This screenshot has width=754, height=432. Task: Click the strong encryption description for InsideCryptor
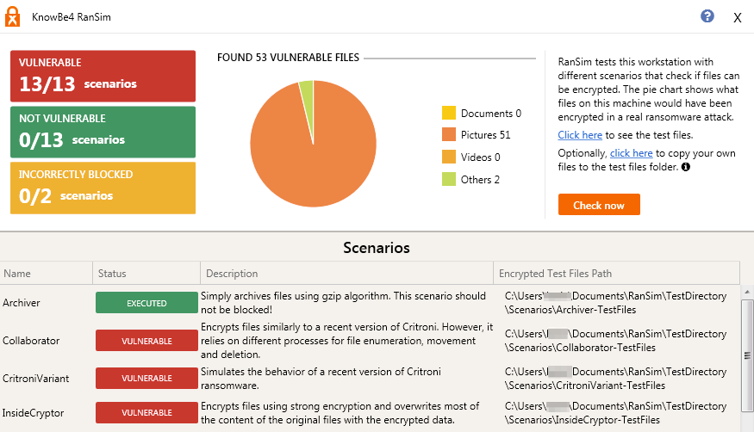[x=340, y=413]
